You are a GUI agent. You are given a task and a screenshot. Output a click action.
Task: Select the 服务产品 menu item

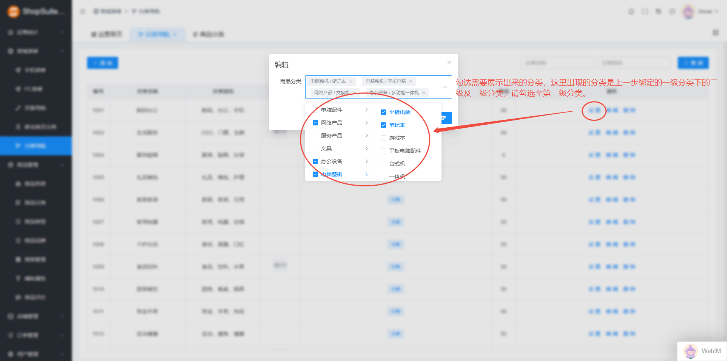click(x=331, y=136)
